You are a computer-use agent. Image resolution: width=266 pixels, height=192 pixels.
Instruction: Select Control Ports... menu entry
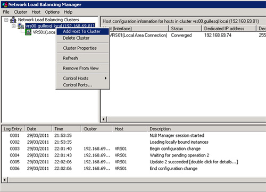point(82,85)
